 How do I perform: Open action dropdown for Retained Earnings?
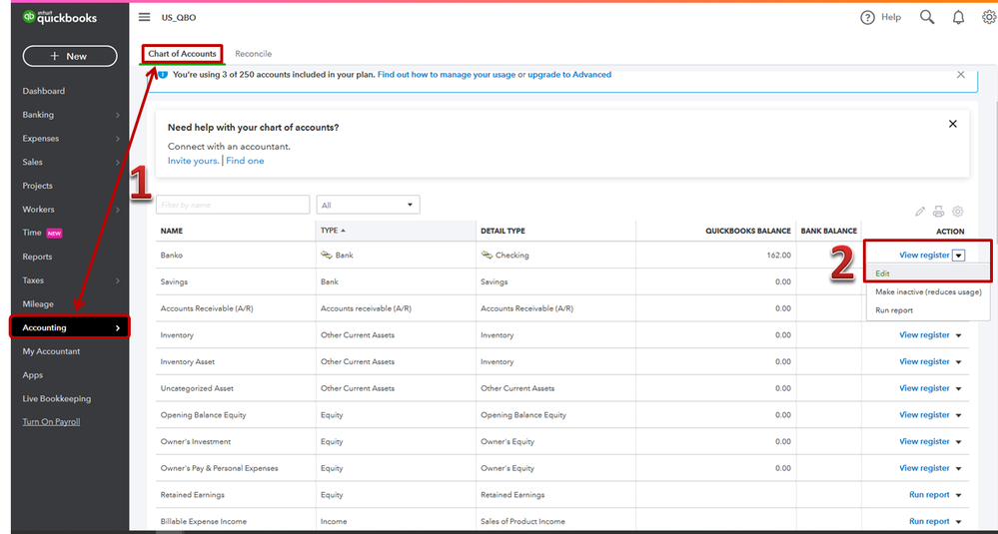[x=958, y=495]
